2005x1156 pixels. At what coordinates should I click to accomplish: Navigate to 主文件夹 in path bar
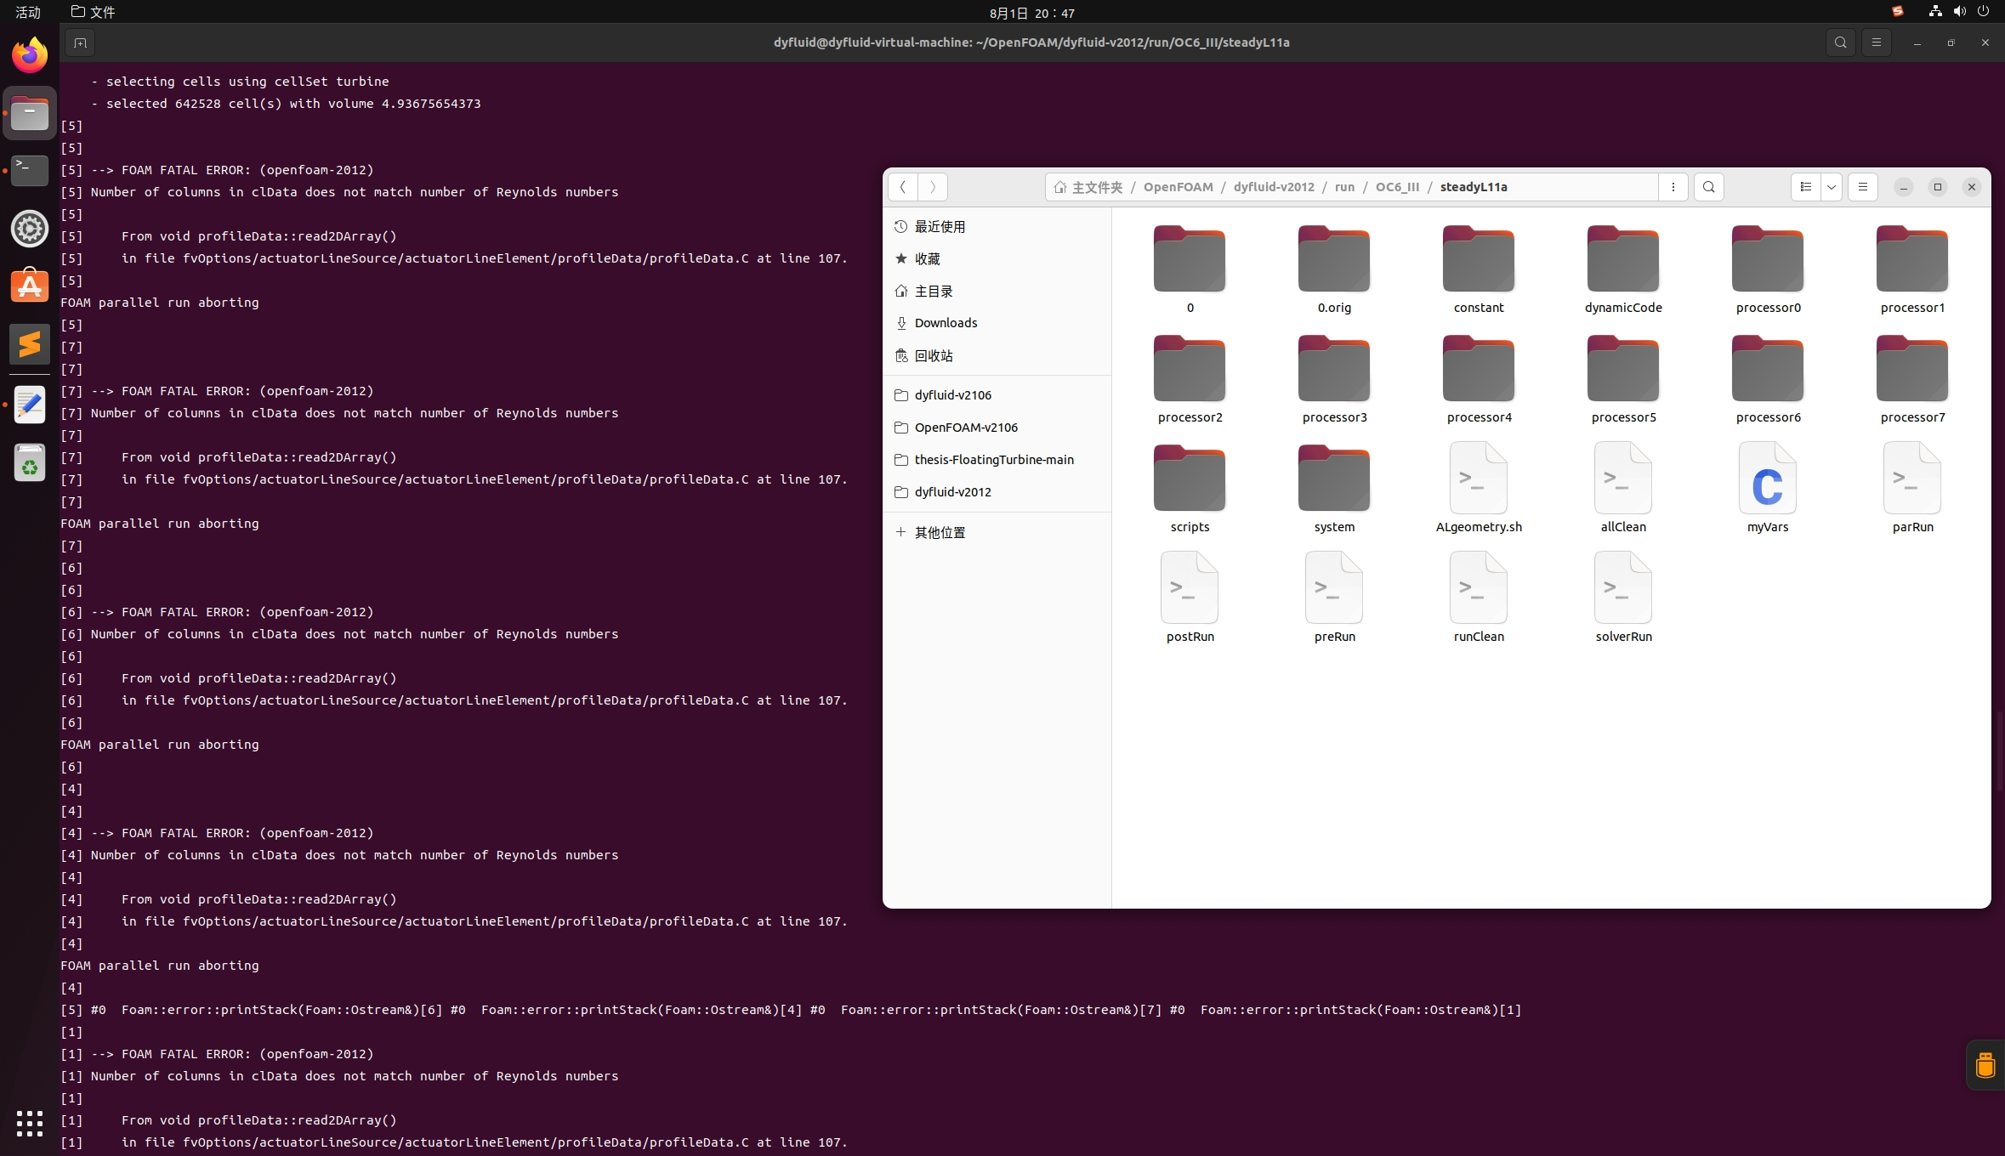1088,187
